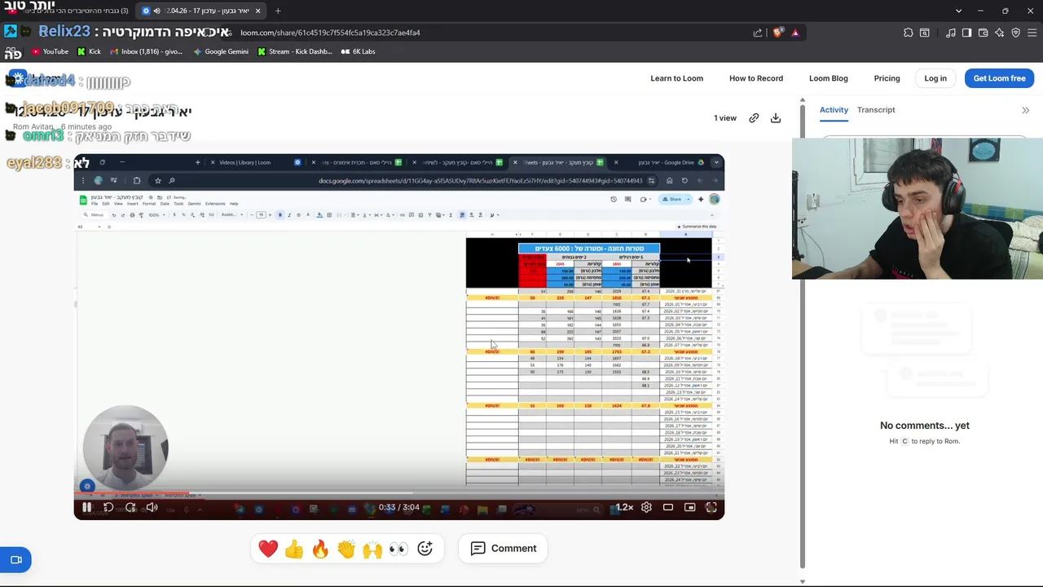1043x587 pixels.
Task: Open the new browser tab plus button
Action: click(278, 11)
